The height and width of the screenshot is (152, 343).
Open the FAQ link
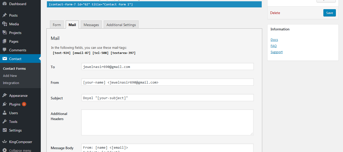pos(273,46)
